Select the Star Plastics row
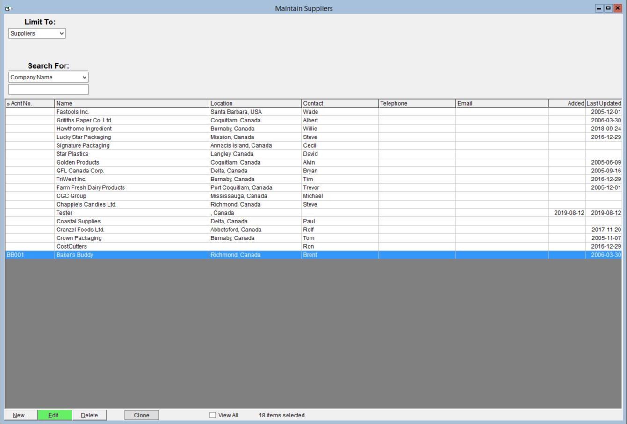Screen dimensions: 627x424 click(313, 154)
